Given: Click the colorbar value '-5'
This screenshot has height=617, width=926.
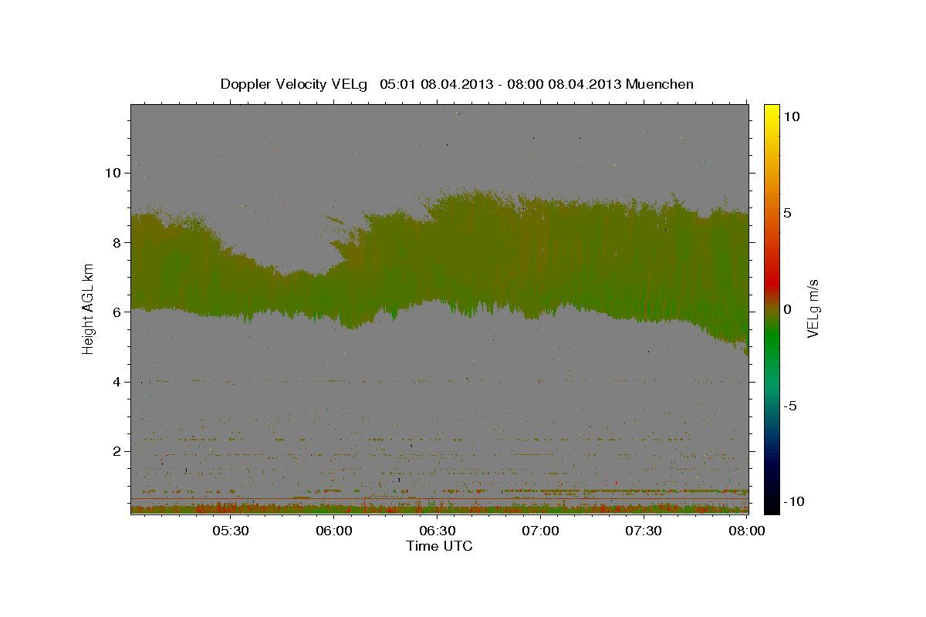Looking at the screenshot, I should point(790,405).
